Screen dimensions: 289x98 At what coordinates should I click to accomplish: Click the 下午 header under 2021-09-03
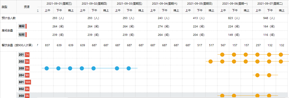tap(129, 10)
